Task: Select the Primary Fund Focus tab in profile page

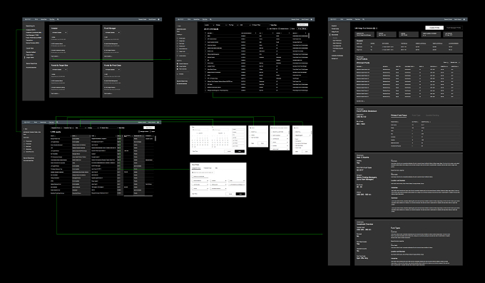Action: point(399,115)
